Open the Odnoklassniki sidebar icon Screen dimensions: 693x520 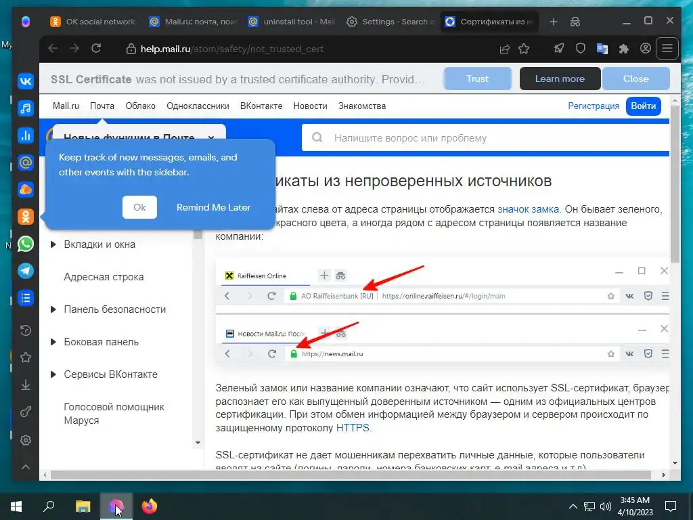coord(26,217)
